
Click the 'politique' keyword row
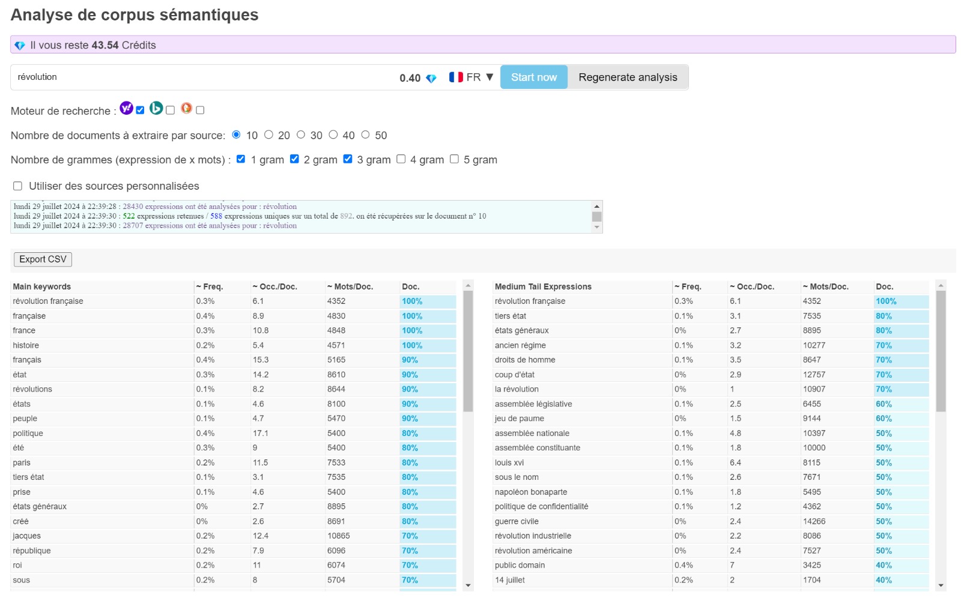[x=234, y=434]
